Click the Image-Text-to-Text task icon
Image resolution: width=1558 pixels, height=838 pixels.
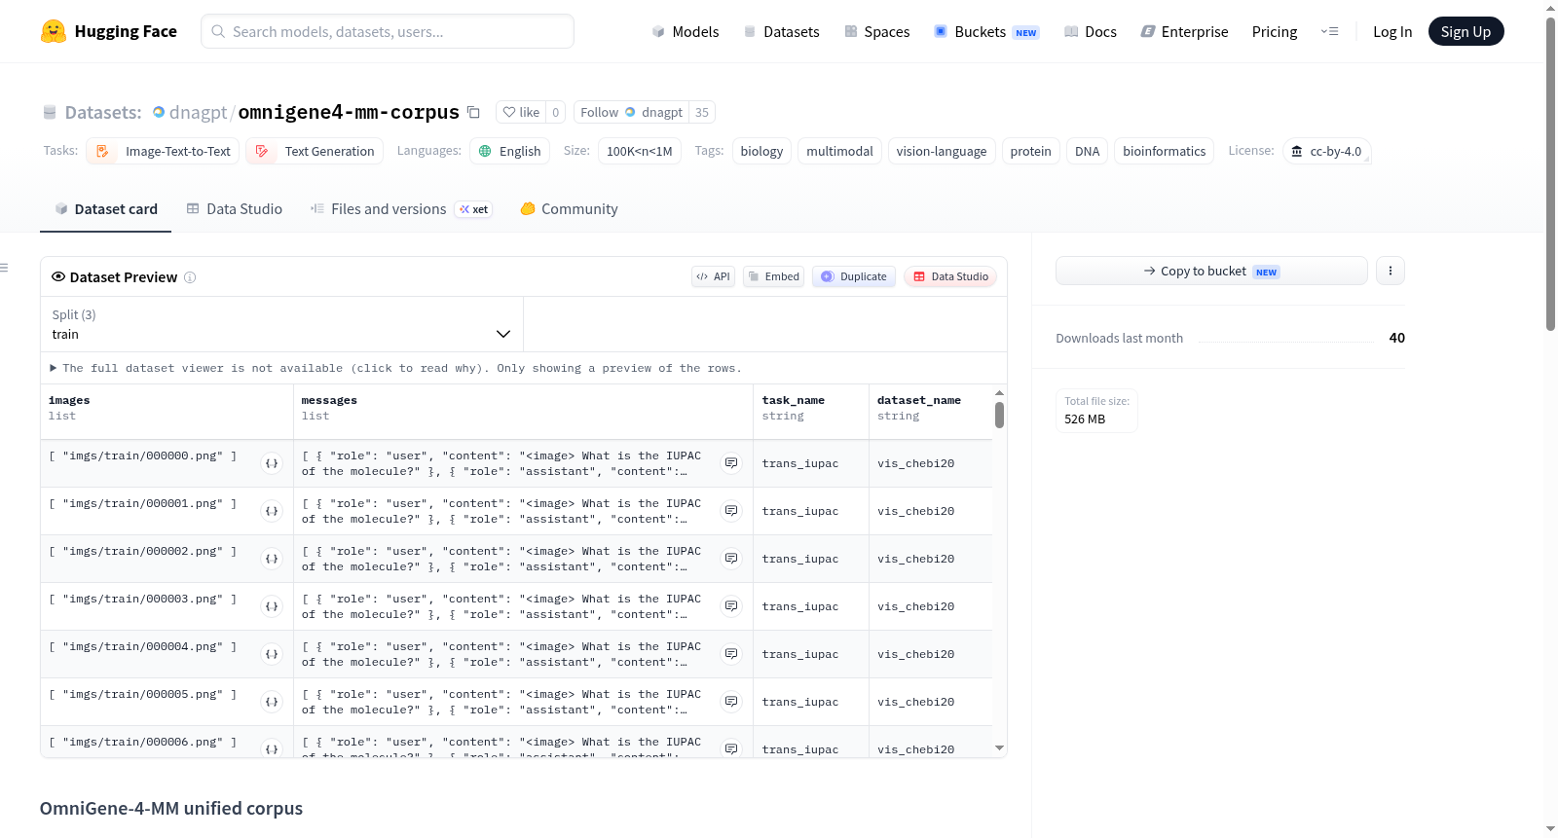point(102,151)
